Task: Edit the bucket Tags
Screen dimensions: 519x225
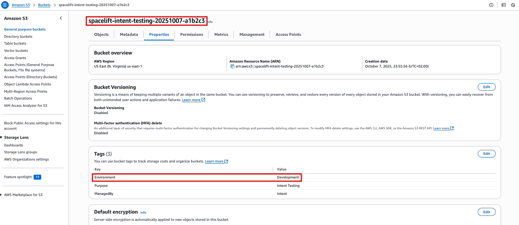Action: [x=486, y=153]
